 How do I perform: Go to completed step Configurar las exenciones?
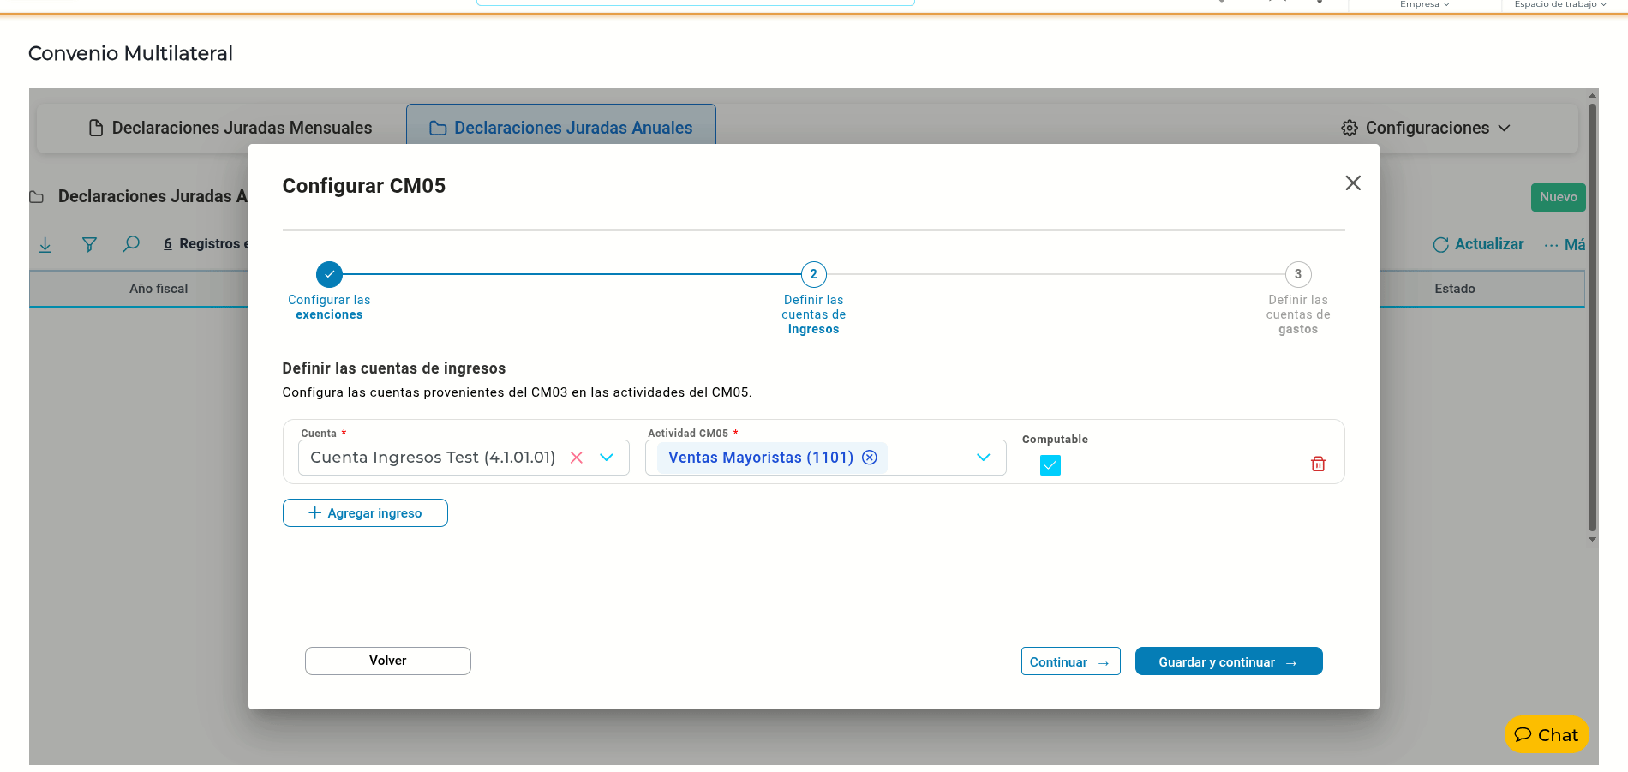coord(329,274)
